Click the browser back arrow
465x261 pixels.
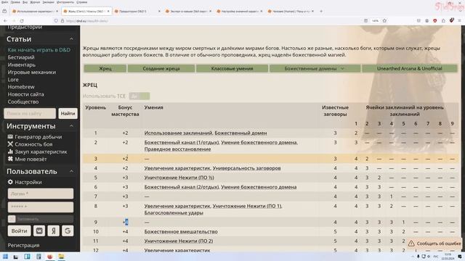(5, 21)
